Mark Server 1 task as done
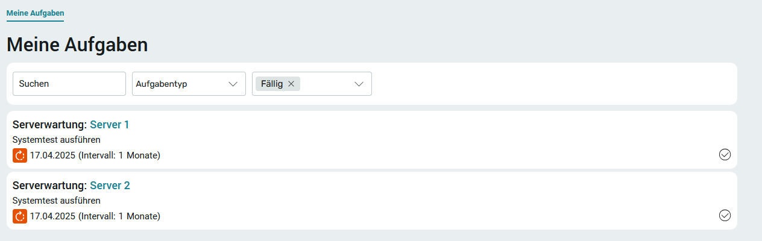The height and width of the screenshot is (241, 762). (725, 155)
